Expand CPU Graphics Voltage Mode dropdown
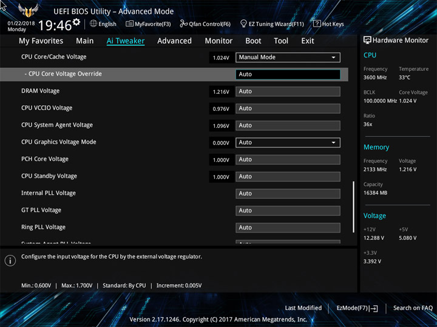The image size is (437, 327). tap(288, 143)
